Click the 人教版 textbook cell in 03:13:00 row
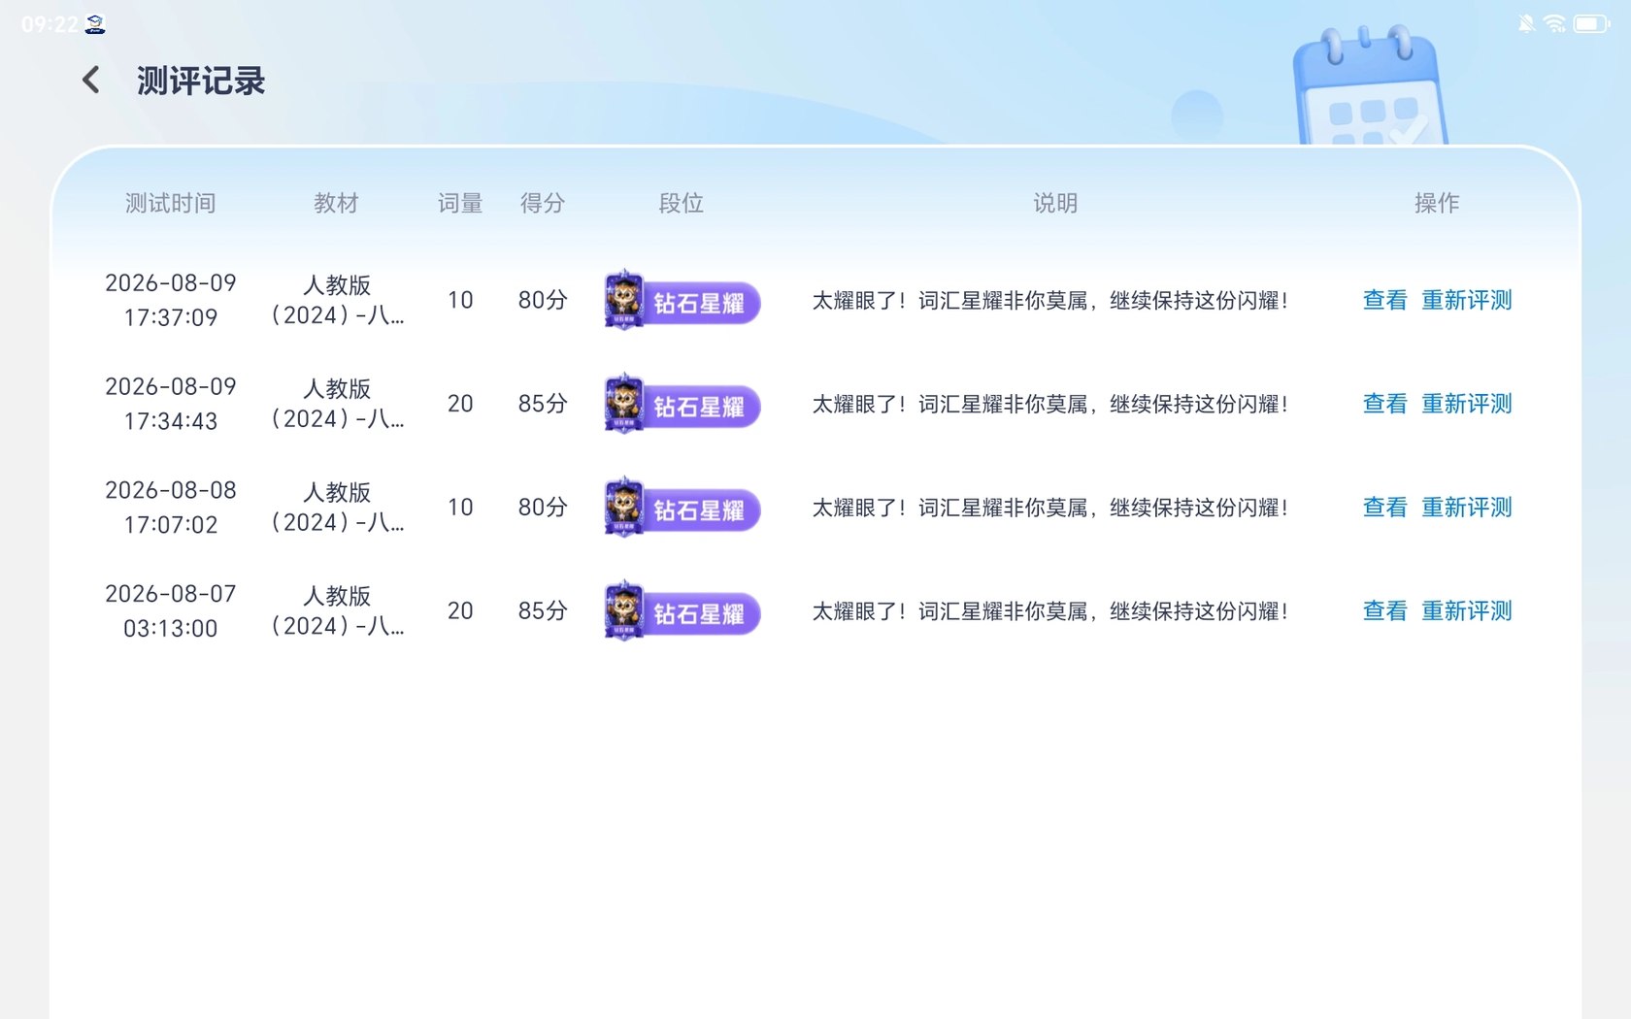The image size is (1631, 1019). 337,611
